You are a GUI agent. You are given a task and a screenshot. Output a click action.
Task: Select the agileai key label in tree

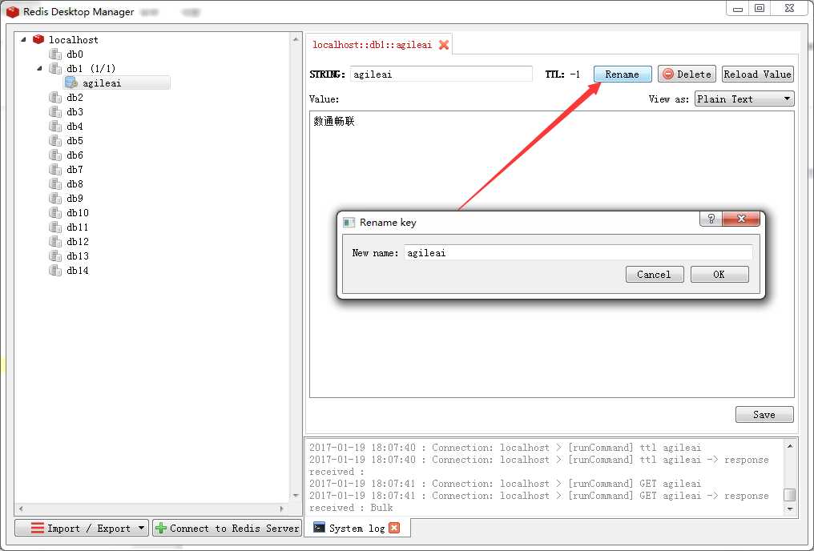coord(102,83)
